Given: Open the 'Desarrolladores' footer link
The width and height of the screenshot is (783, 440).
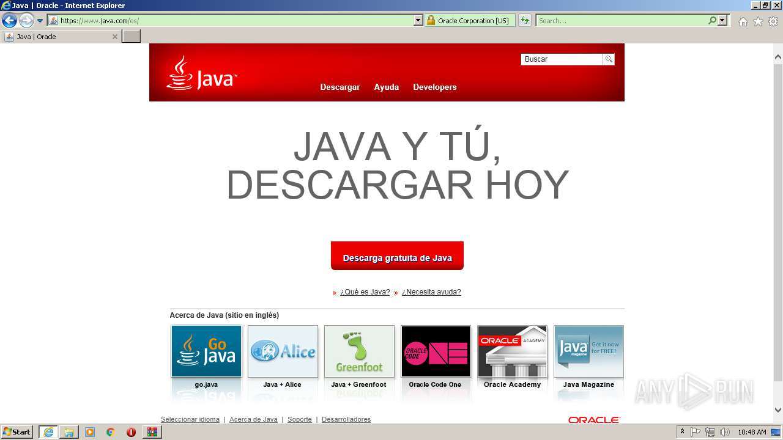Looking at the screenshot, I should pos(346,419).
